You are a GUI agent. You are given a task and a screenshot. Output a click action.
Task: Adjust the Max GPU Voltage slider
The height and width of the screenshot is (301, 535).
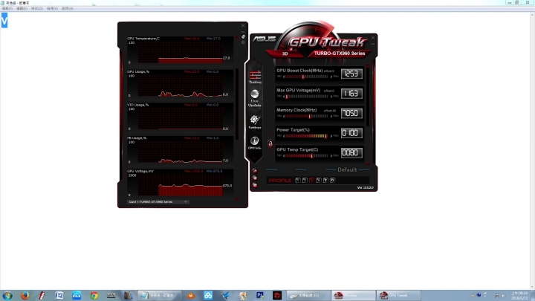click(x=307, y=96)
